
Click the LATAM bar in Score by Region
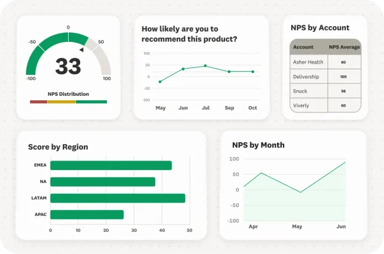point(118,198)
